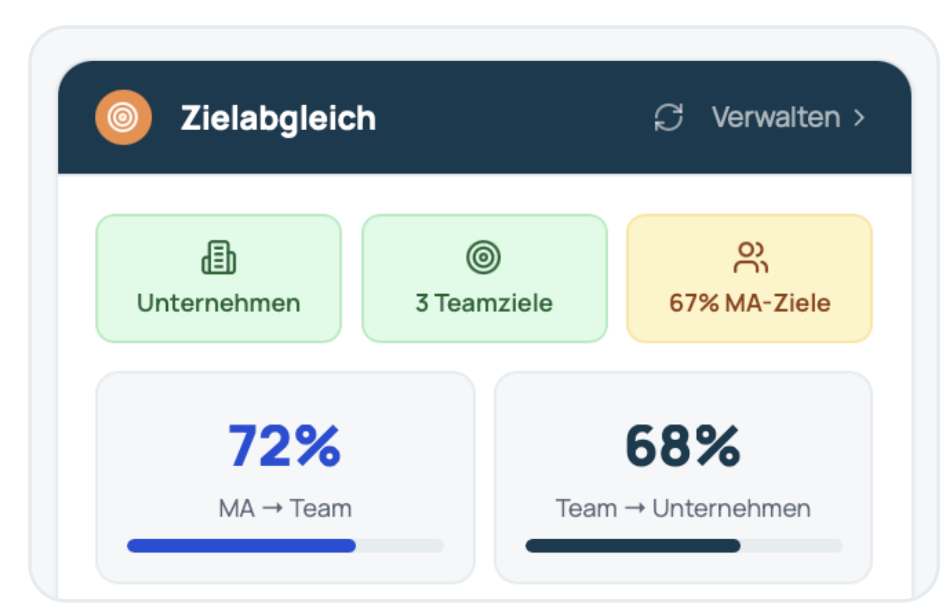Click the 68% value
The image size is (949, 608).
click(x=683, y=446)
